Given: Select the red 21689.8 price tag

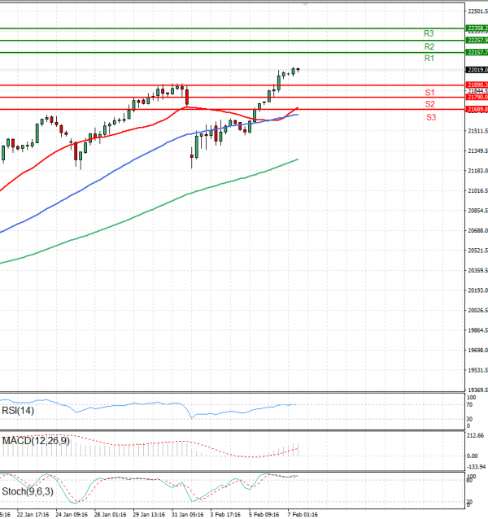Looking at the screenshot, I should click(x=476, y=109).
